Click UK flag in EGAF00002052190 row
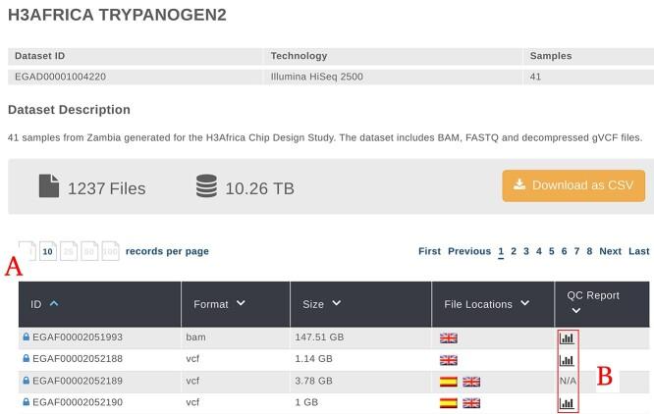The height and width of the screenshot is (414, 654). [x=471, y=403]
